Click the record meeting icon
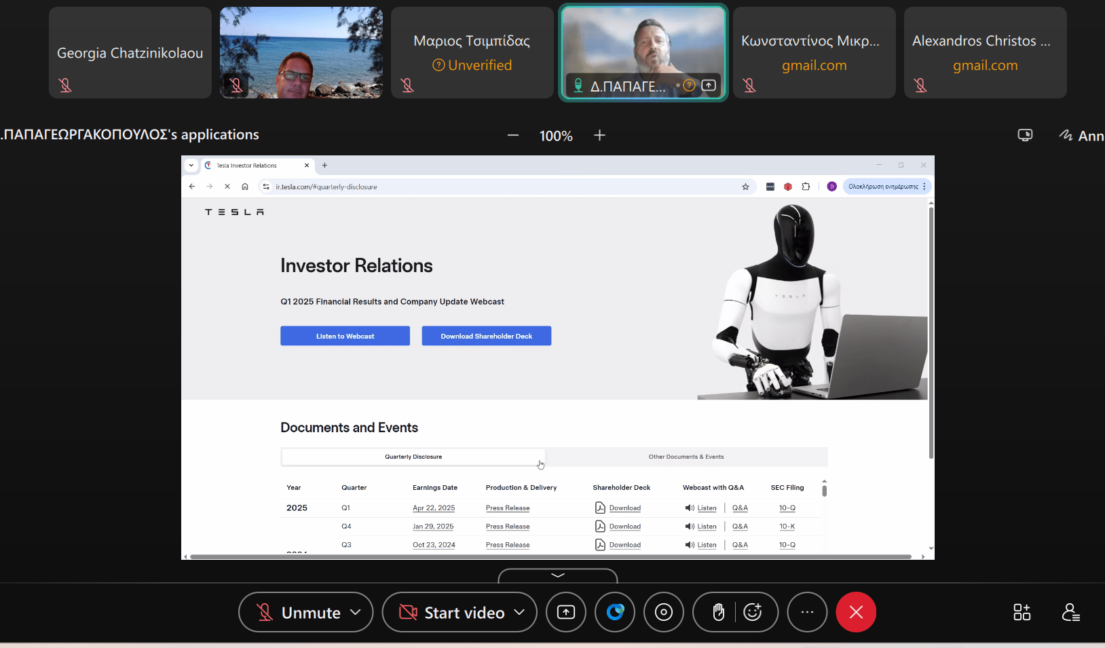The width and height of the screenshot is (1105, 648). pos(664,612)
